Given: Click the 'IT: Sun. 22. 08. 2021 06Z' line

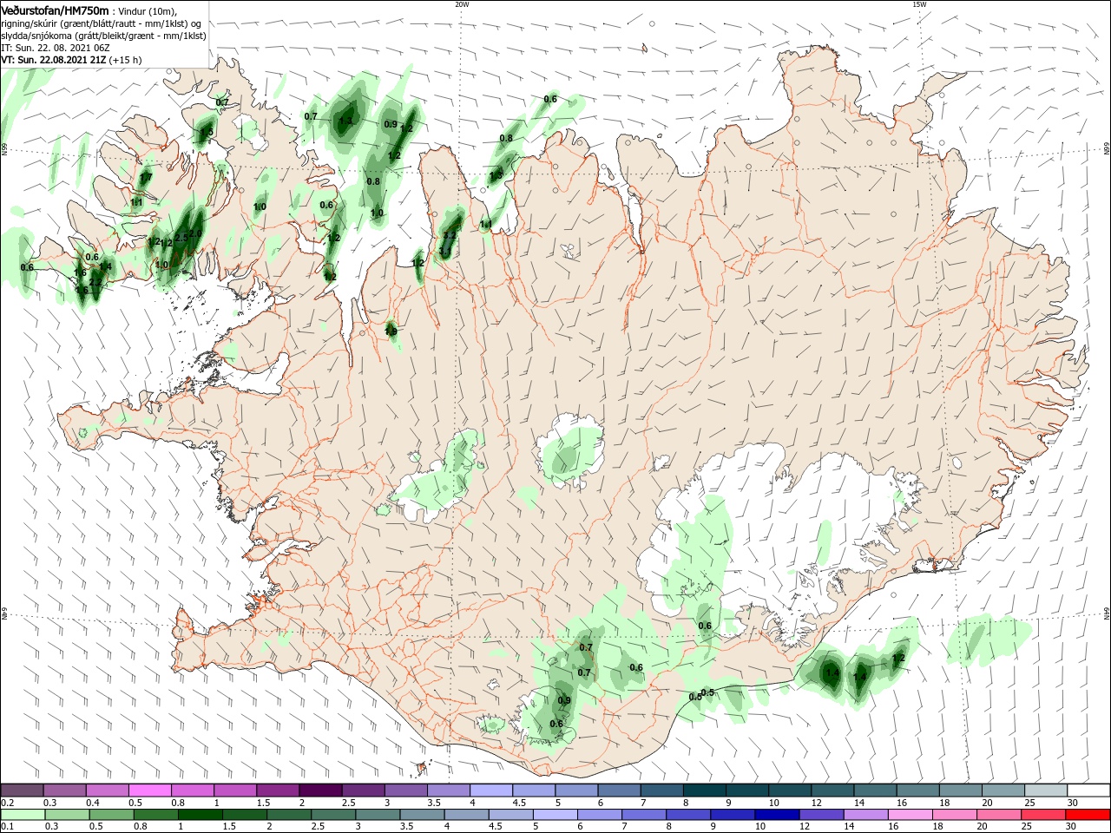Looking at the screenshot, I should point(55,49).
